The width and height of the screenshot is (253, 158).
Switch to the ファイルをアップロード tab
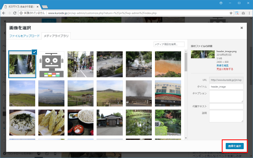click(x=25, y=36)
